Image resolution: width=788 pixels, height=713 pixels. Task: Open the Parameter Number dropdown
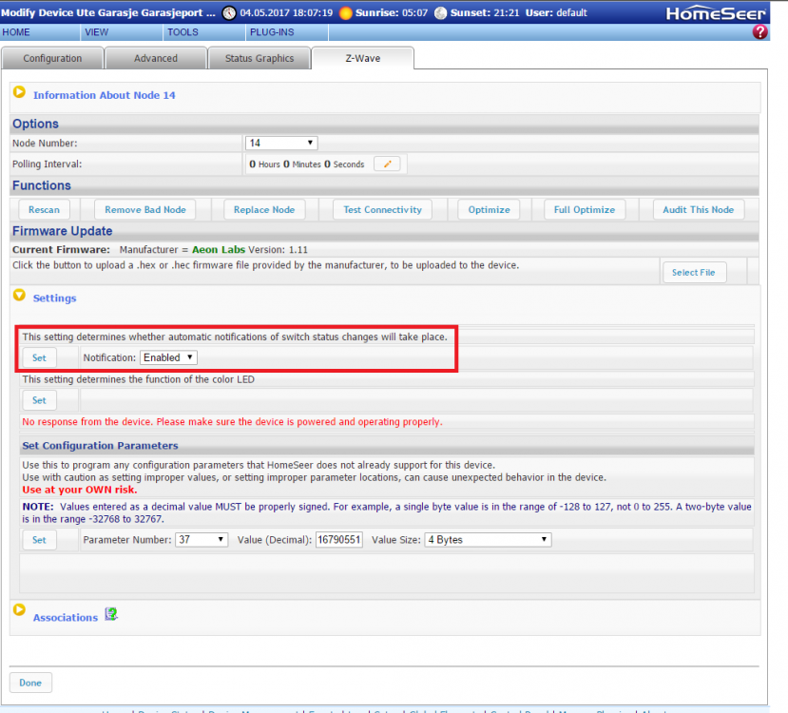point(202,539)
